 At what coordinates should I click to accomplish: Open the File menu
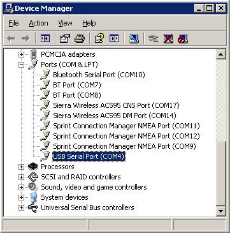[x=13, y=23]
